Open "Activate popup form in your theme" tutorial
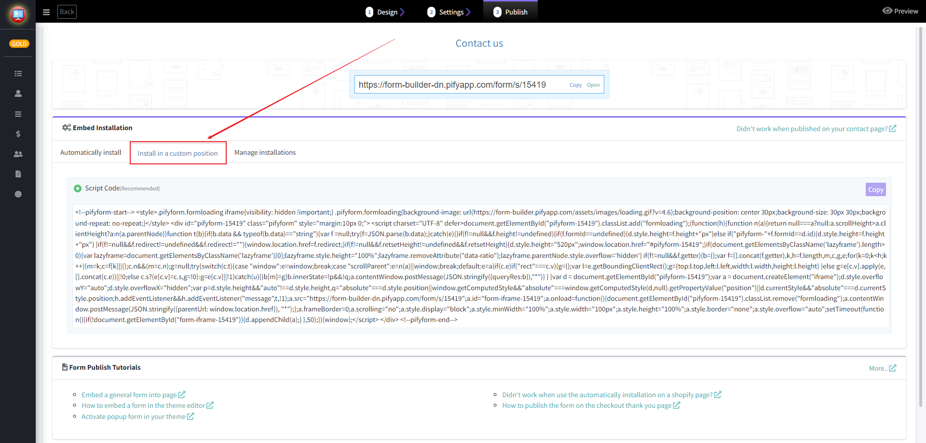 137,416
